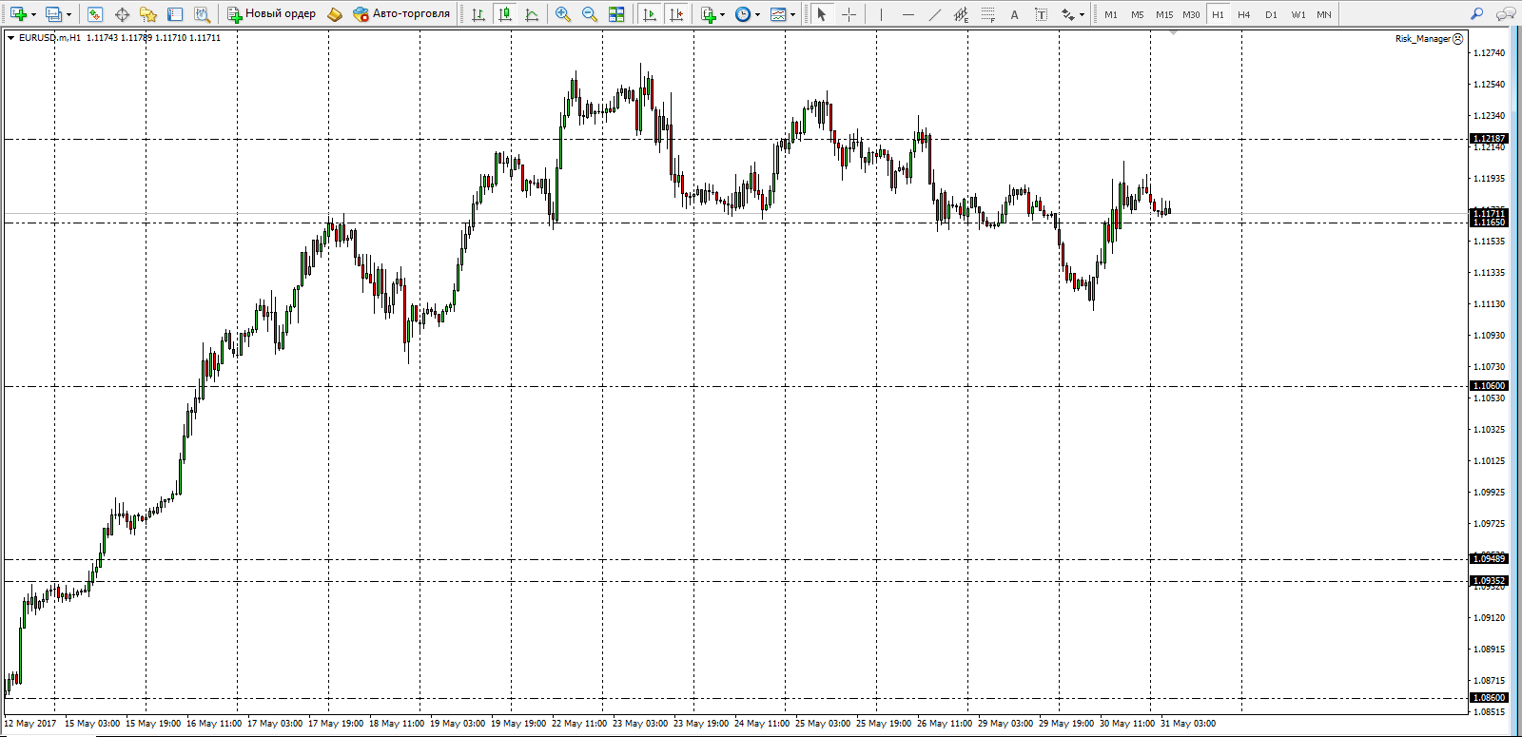Select the Text tool
Viewport: 1522px width, 737px height.
[x=1014, y=14]
